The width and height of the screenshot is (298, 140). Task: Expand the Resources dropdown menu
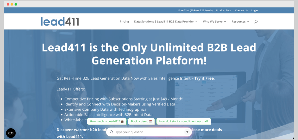click(x=240, y=21)
